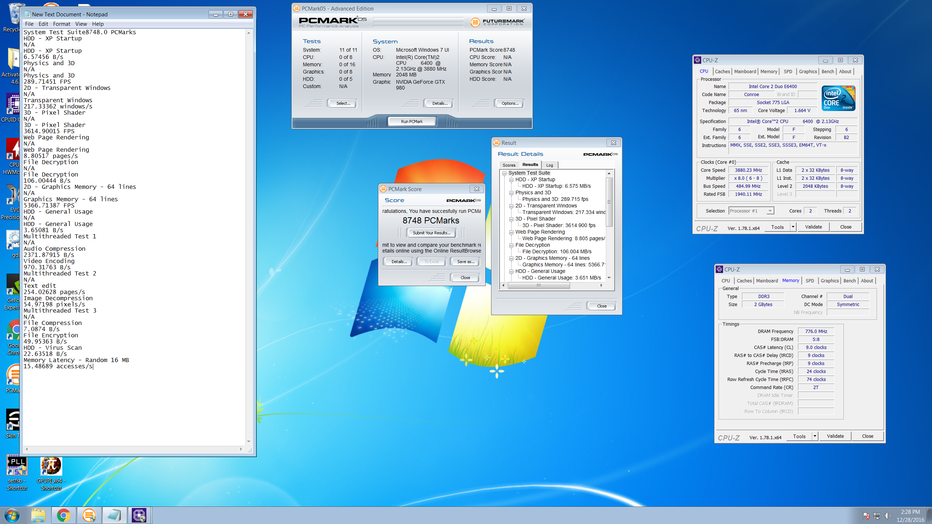This screenshot has width=932, height=524.
Task: Open Notepad Help menu
Action: pos(98,24)
